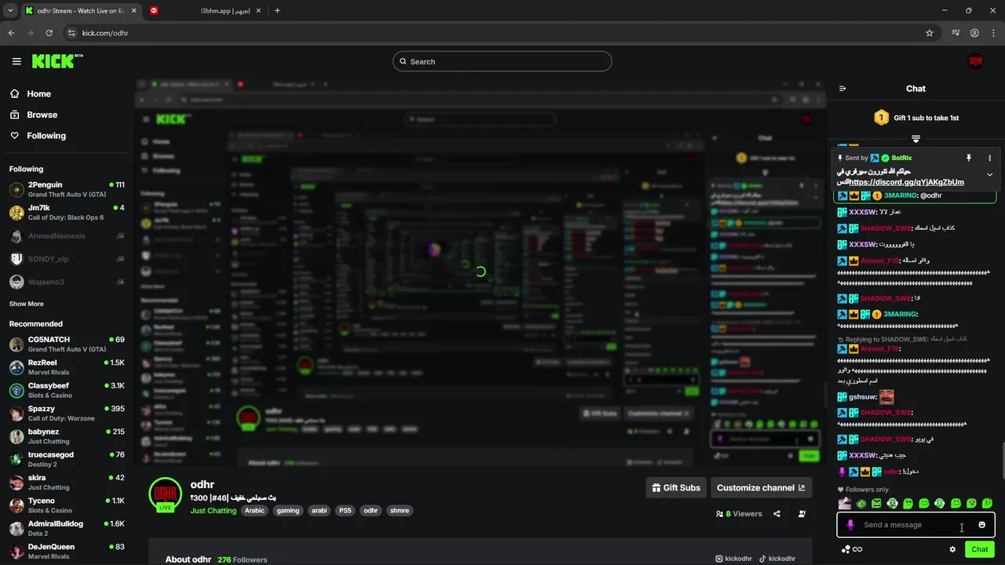The width and height of the screenshot is (1005, 565).
Task: Open Wajeeho3 channel
Action: click(x=67, y=282)
